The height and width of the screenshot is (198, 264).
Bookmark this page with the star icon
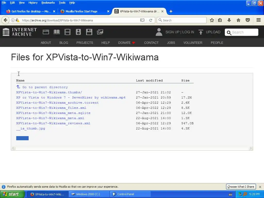pyautogui.click(x=212, y=20)
